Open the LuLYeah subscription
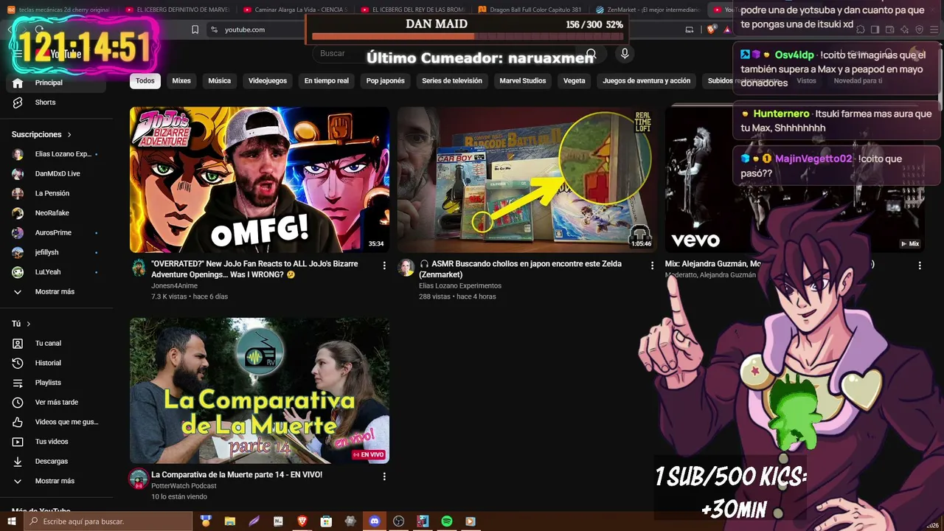Image resolution: width=944 pixels, height=531 pixels. (x=55, y=272)
